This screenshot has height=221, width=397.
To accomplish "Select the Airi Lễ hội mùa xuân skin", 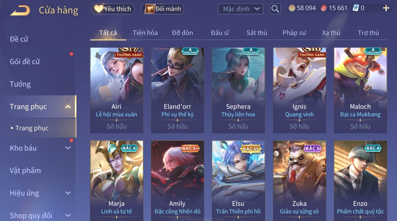I will (117, 90).
